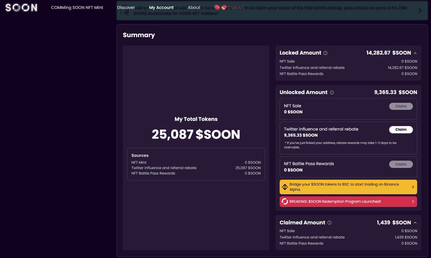The height and width of the screenshot is (258, 431).
Task: Click Twitter influence rebate label under Locked Amount
Action: 312,68
